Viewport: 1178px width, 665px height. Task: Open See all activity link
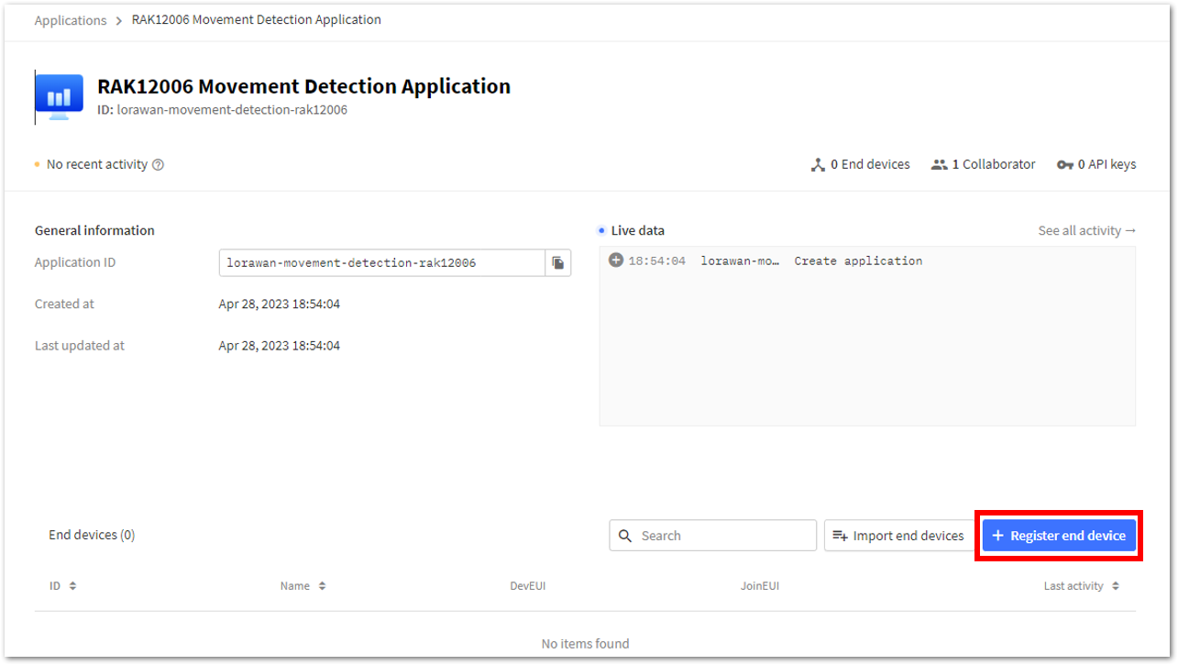coord(1086,230)
